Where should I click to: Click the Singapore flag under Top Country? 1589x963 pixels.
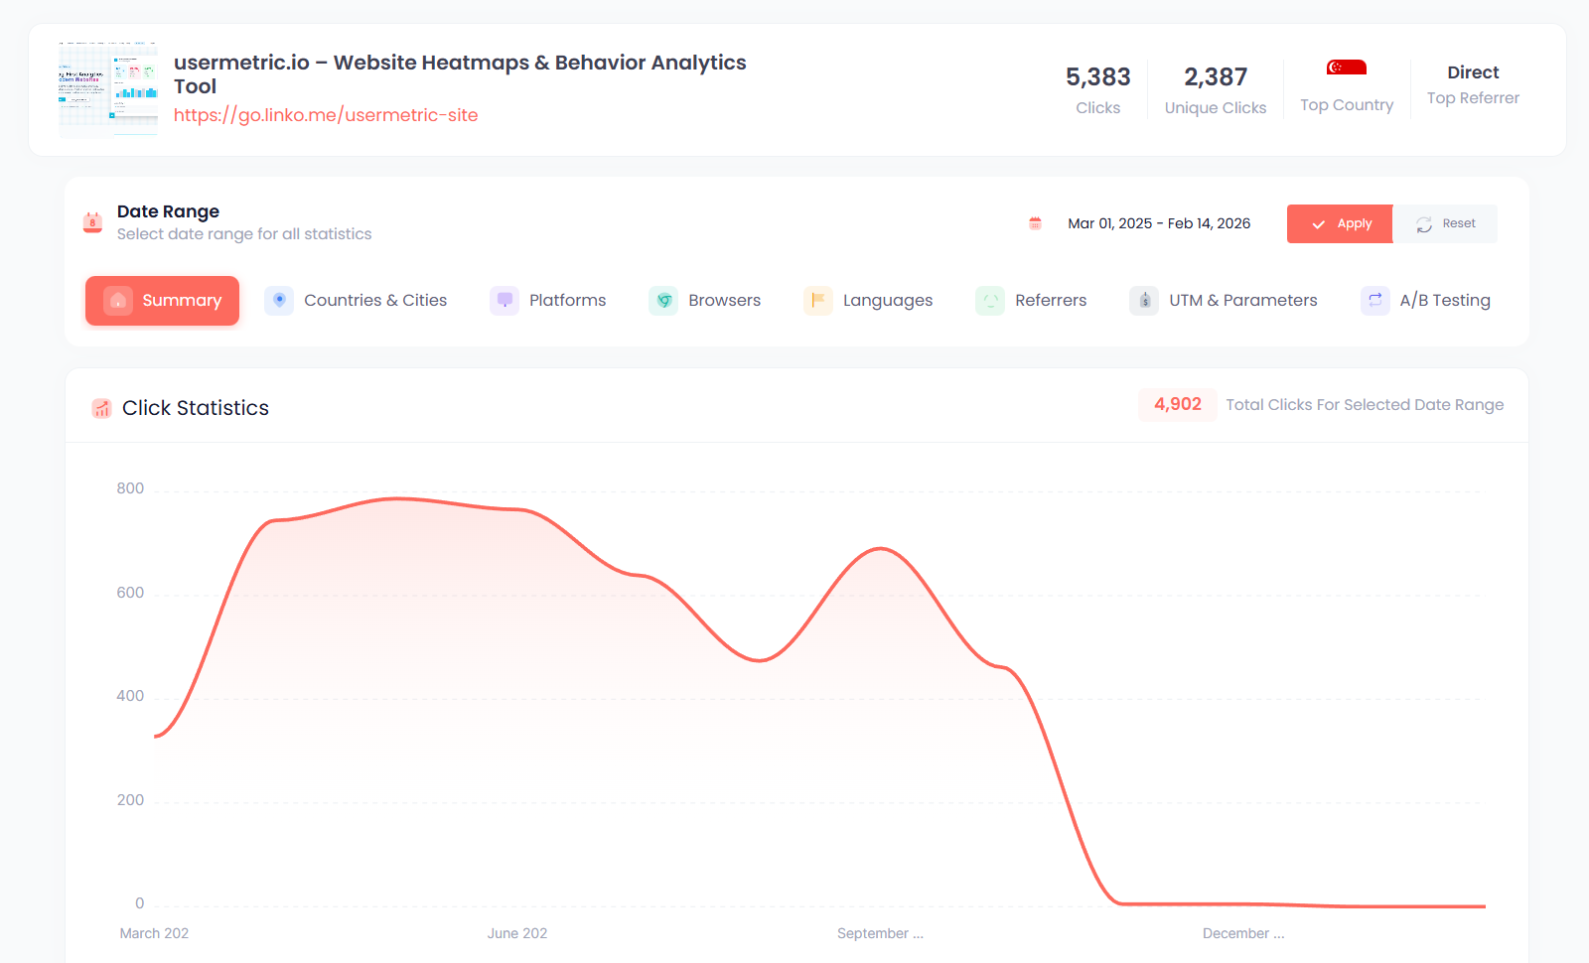coord(1346,67)
